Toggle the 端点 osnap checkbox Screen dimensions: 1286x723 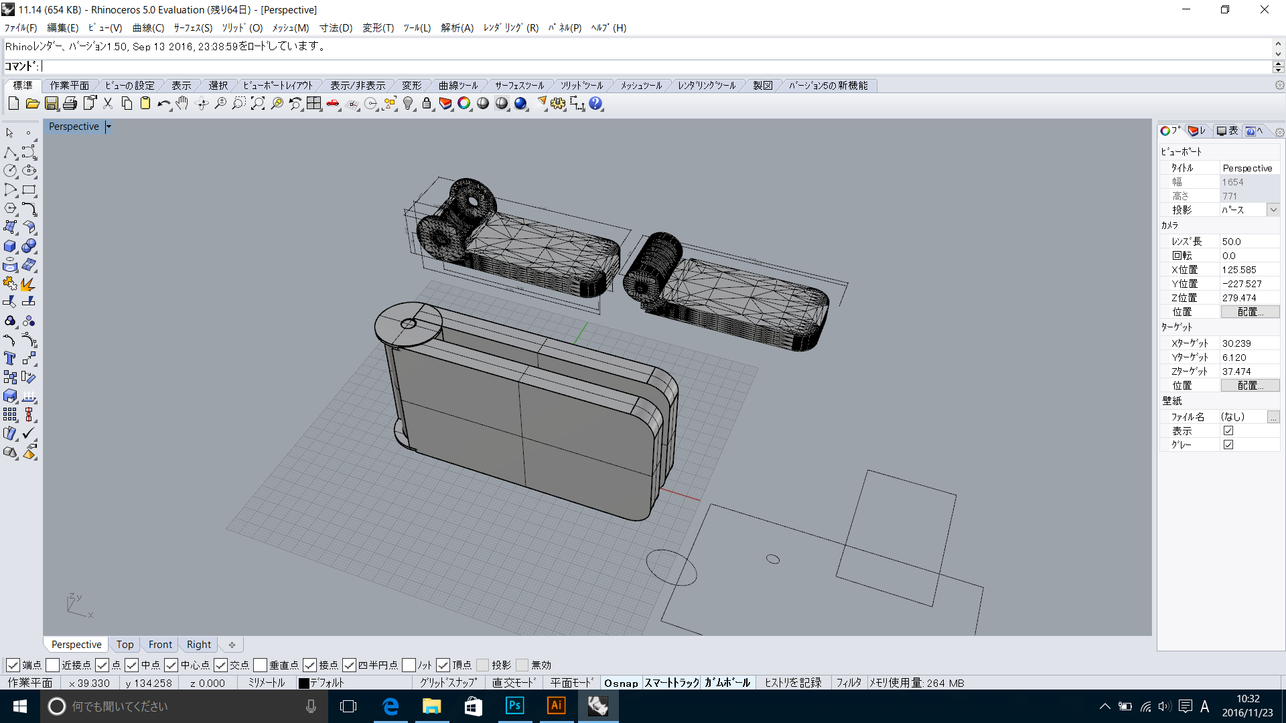[13, 665]
